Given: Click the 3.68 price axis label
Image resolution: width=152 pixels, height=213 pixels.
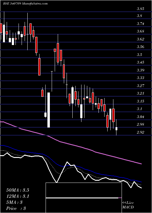Looking at the screenshot, I should point(140,32).
